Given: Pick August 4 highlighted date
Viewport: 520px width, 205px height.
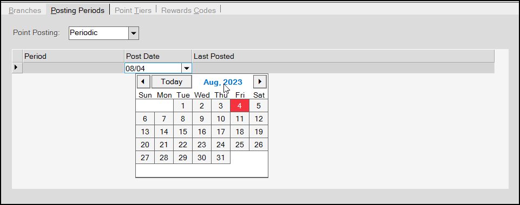Looking at the screenshot, I should click(x=240, y=106).
